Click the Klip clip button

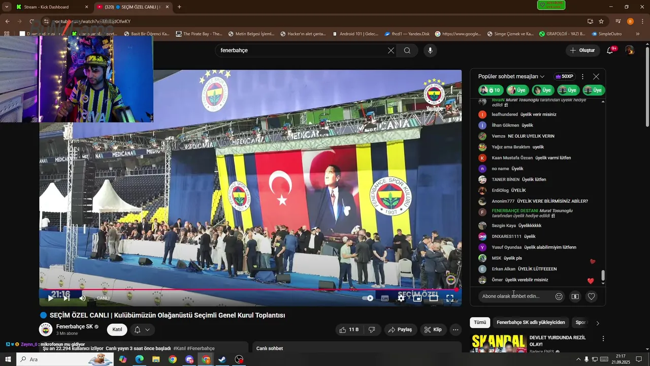tap(433, 329)
